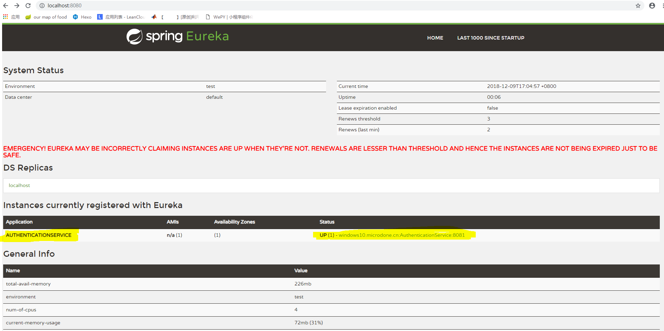
Task: Click the Application column header
Action: click(19, 222)
